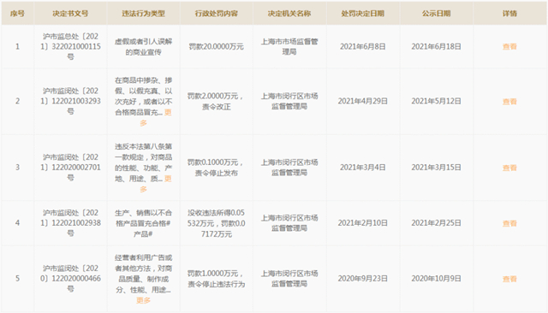Click decision date 2021年4月29日
The height and width of the screenshot is (313, 548).
tap(363, 101)
